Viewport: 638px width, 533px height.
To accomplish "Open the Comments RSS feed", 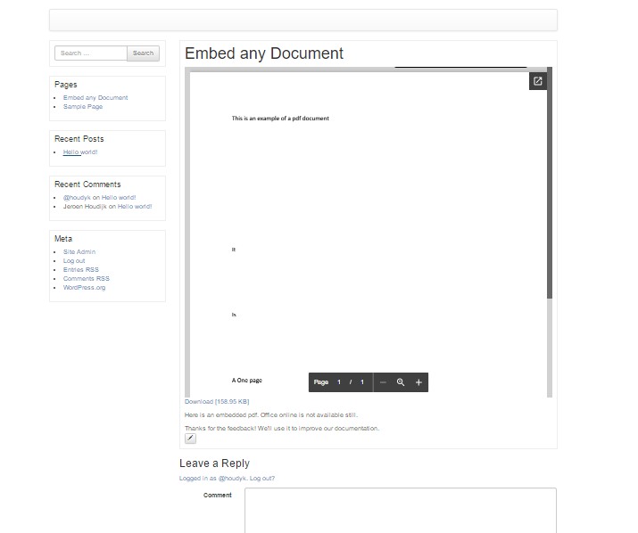I will click(87, 279).
